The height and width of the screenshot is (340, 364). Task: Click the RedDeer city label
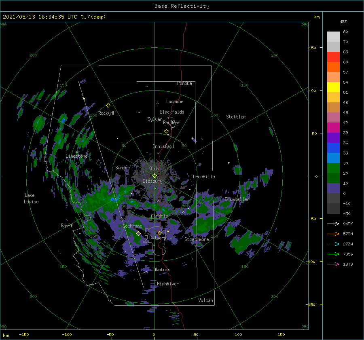(x=171, y=122)
